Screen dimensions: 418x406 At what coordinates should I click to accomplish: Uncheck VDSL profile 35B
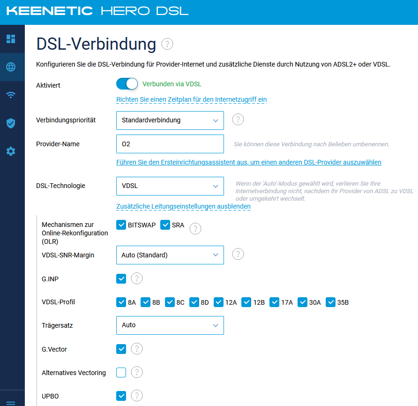click(x=330, y=302)
